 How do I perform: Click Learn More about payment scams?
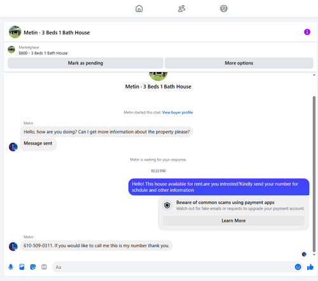(233, 220)
